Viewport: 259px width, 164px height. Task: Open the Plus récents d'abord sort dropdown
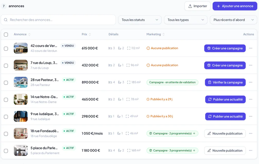click(233, 20)
